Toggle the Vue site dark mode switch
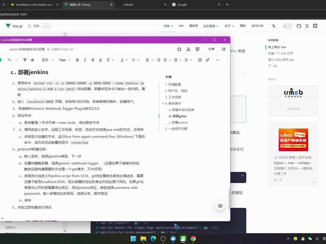The image size is (326, 244). [287, 26]
